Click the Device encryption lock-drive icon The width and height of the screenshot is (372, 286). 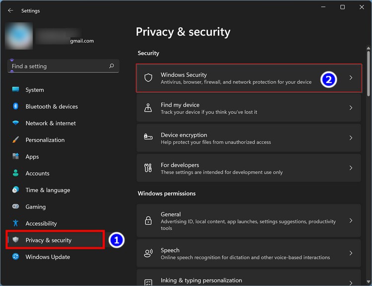coord(148,138)
